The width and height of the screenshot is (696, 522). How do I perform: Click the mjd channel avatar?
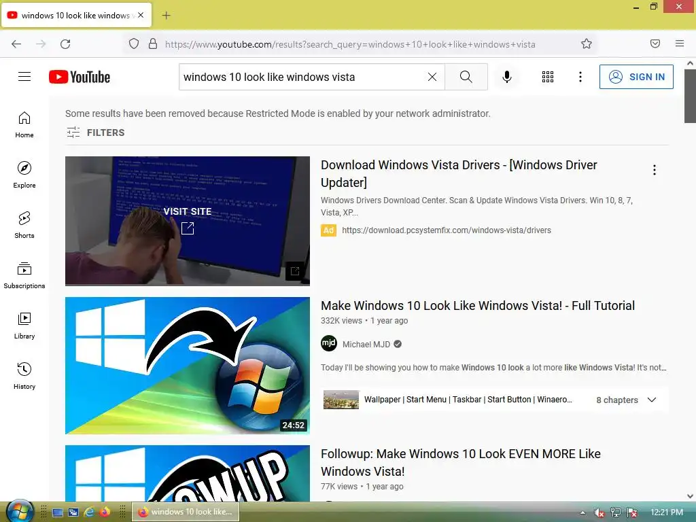tap(329, 343)
